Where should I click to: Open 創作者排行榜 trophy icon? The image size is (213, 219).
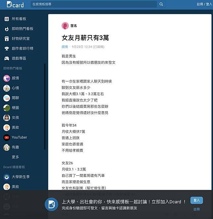[x=7, y=49]
